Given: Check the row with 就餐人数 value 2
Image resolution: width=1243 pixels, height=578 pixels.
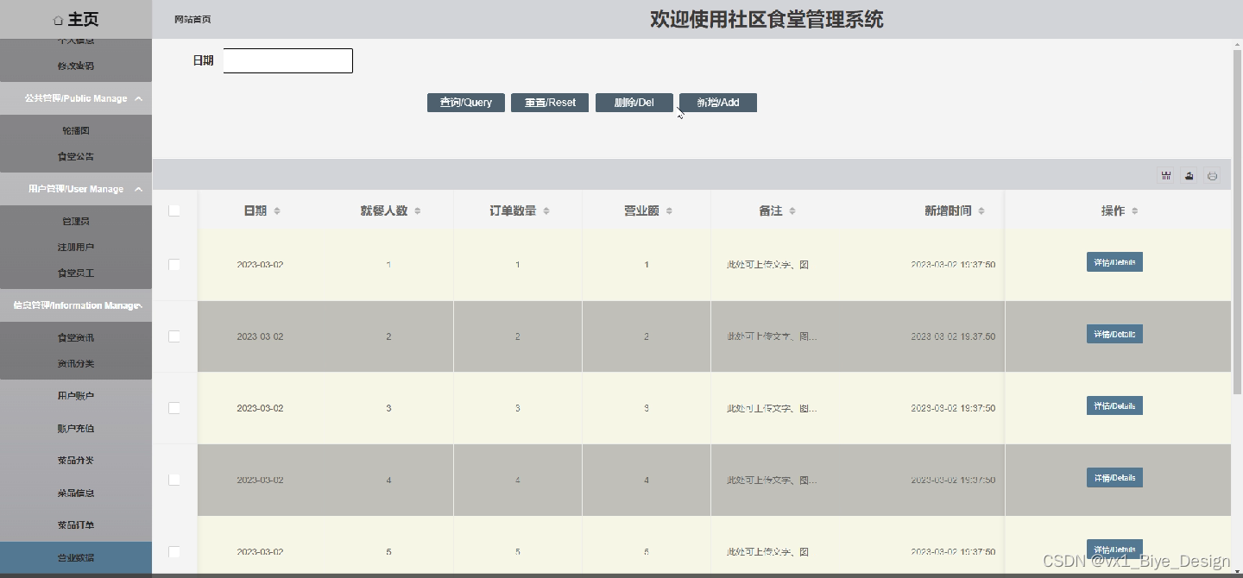Looking at the screenshot, I should click(174, 336).
